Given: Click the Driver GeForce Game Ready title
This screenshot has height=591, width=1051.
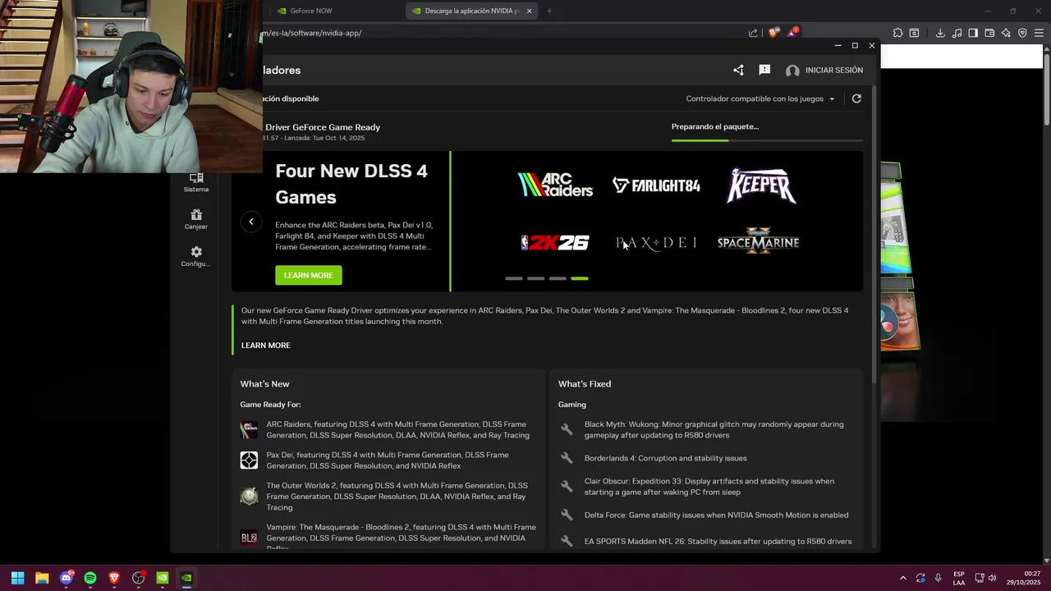Looking at the screenshot, I should point(323,127).
